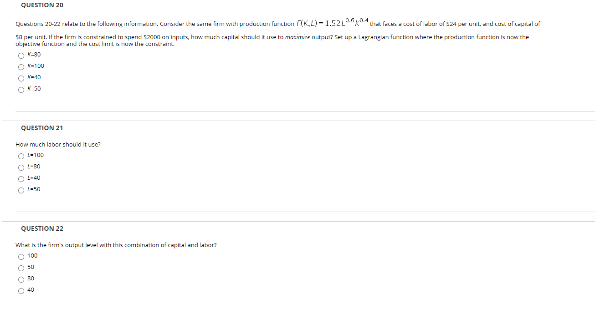Viewport: 595px width, 309px height.
Task: Select the output level of 80
Action: pyautogui.click(x=21, y=279)
